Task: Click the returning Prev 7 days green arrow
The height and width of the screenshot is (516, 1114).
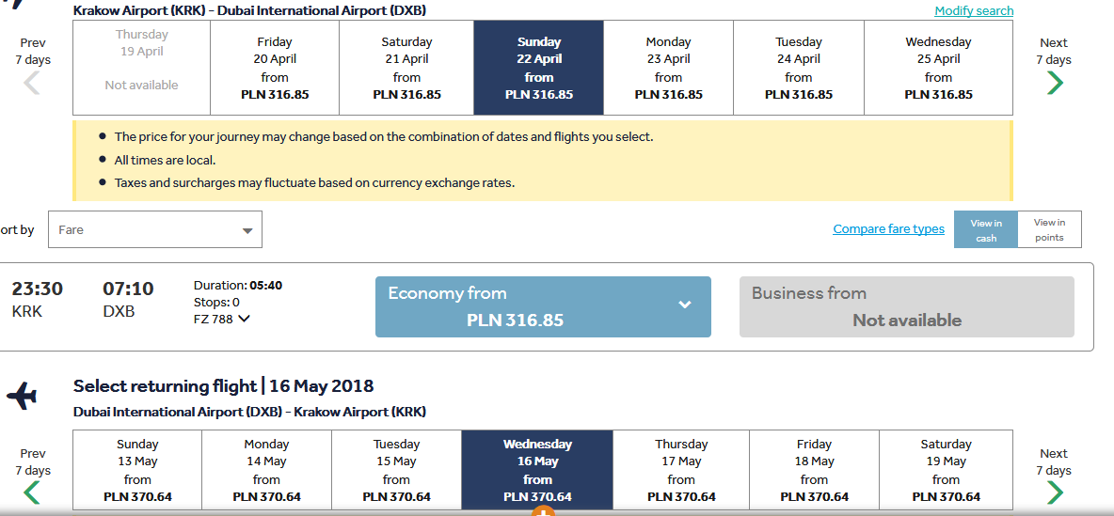Action: click(32, 492)
